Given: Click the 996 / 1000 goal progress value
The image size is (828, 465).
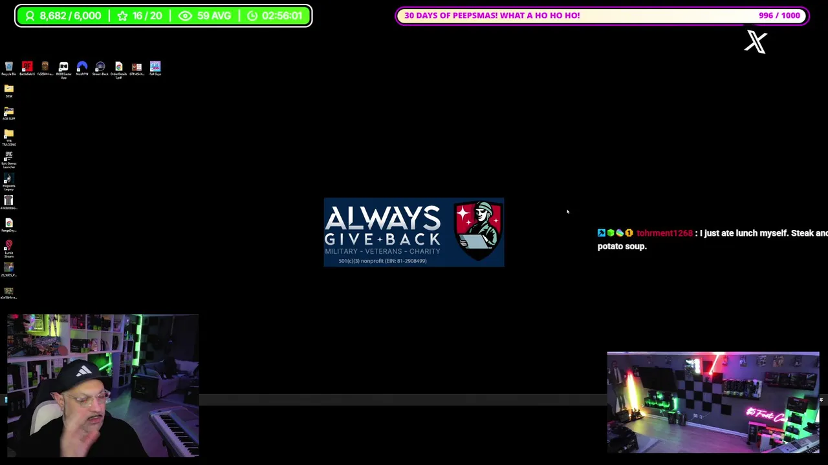Looking at the screenshot, I should click(779, 15).
